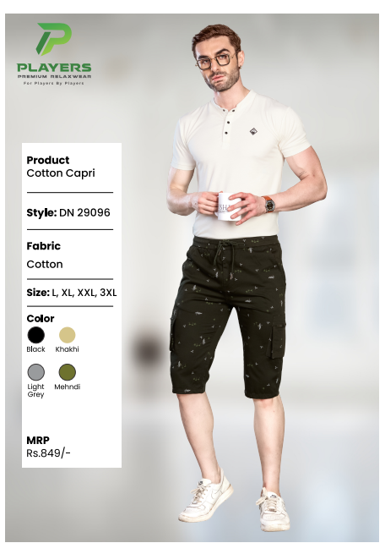Click the PLAYERS brand name text

click(54, 68)
